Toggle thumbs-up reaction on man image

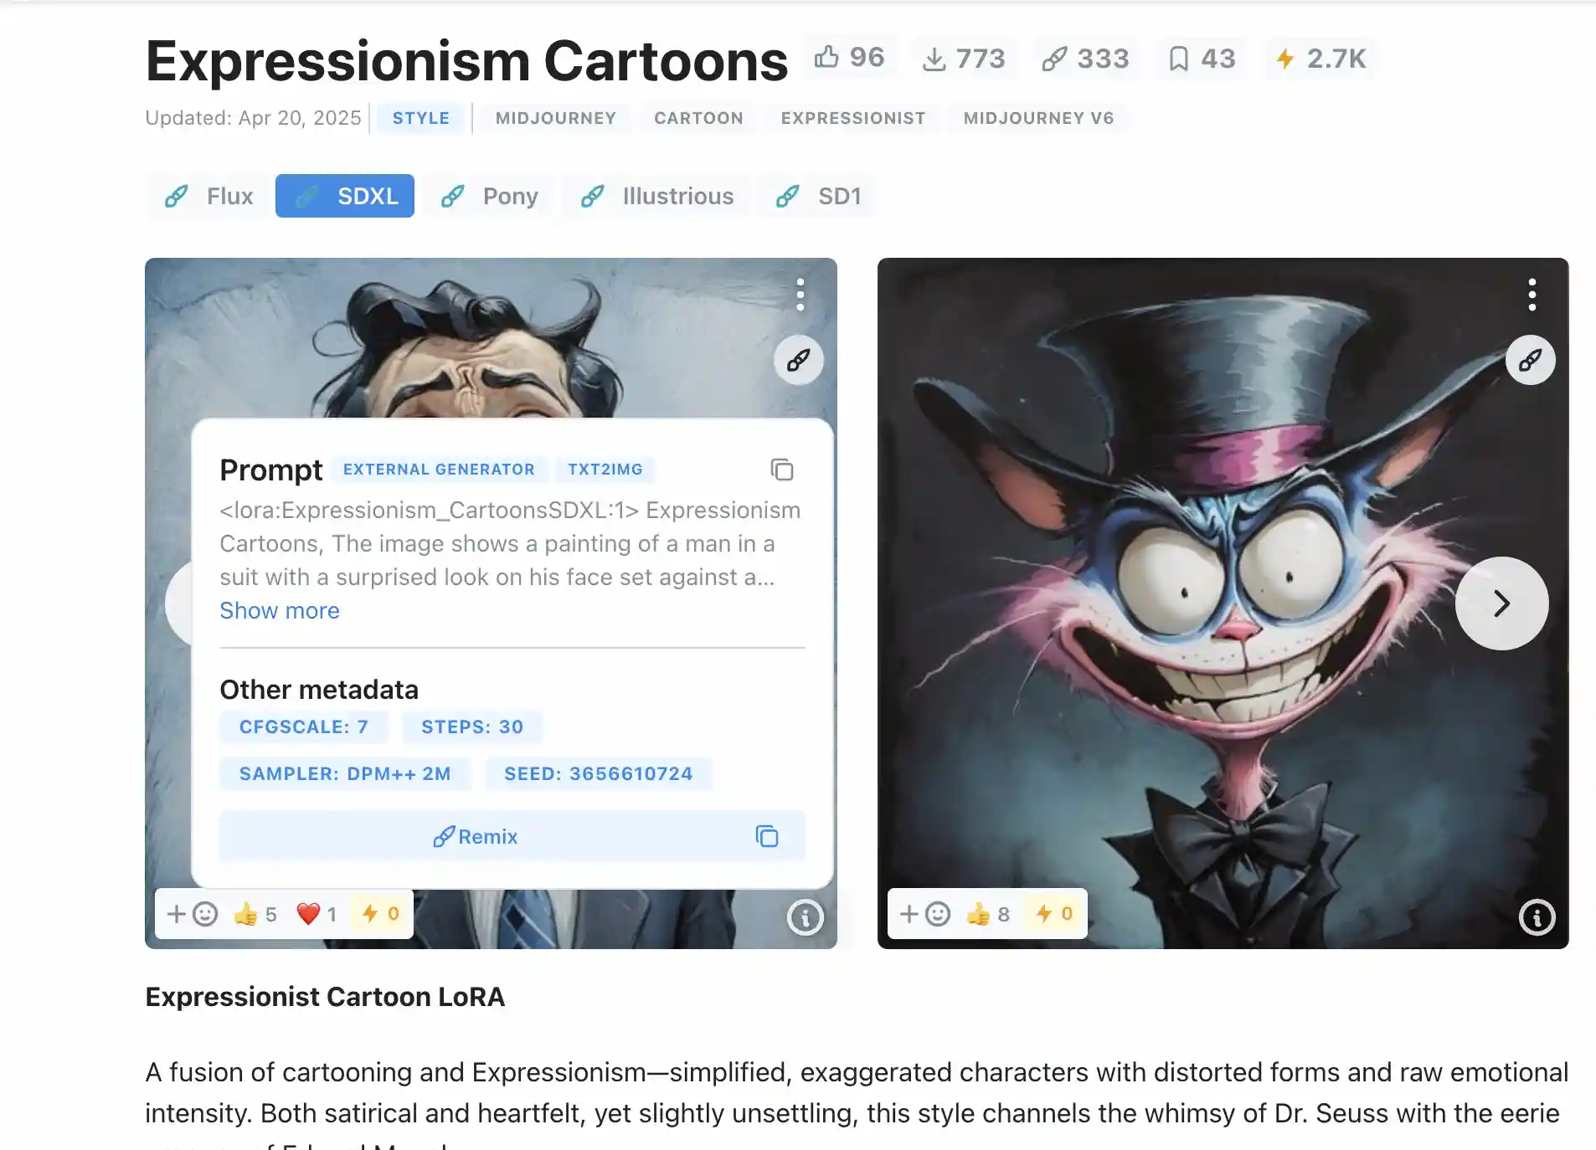tap(255, 914)
